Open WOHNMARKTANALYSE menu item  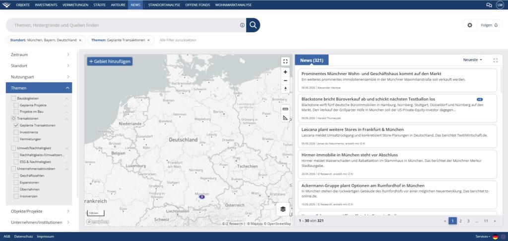click(233, 5)
